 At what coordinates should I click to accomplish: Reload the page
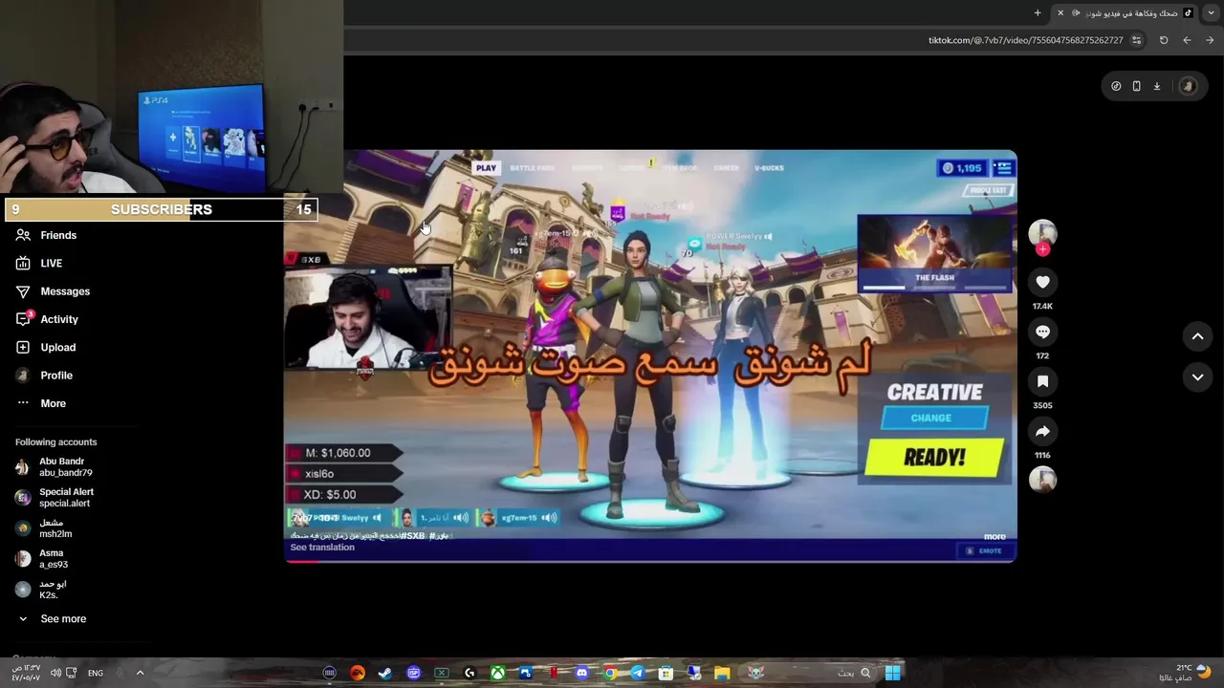click(1164, 40)
